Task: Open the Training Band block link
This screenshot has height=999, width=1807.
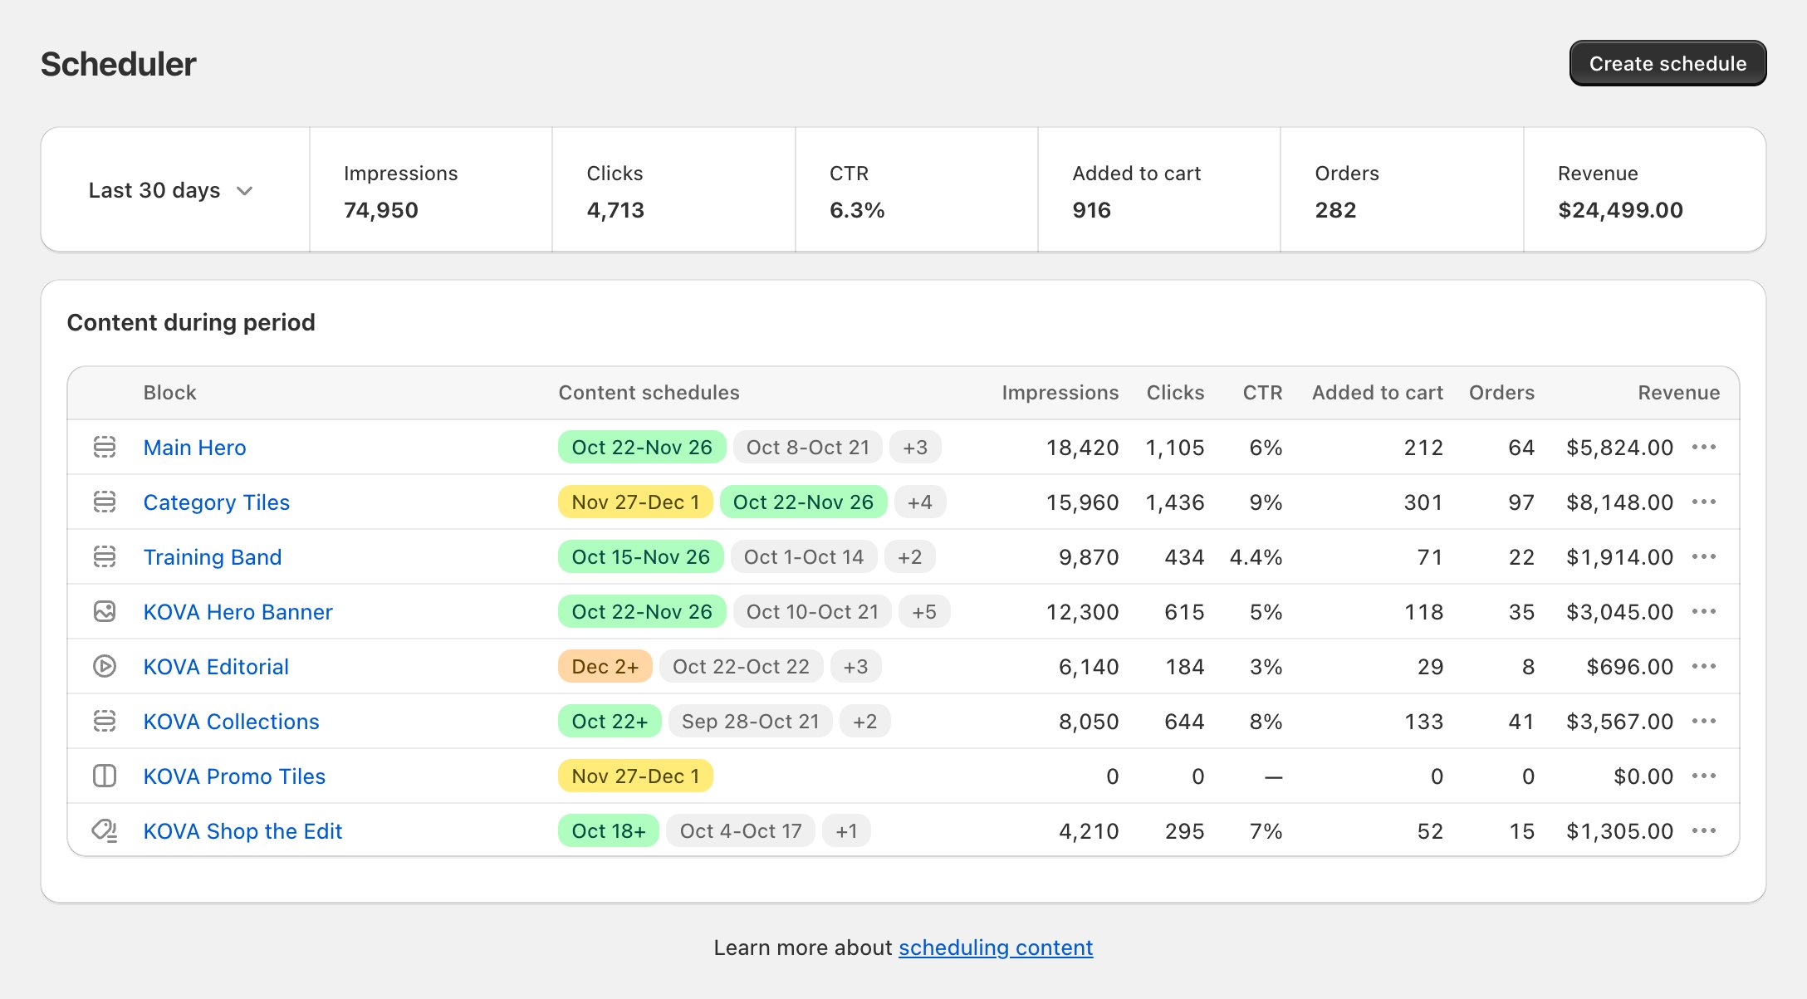Action: pyautogui.click(x=212, y=557)
